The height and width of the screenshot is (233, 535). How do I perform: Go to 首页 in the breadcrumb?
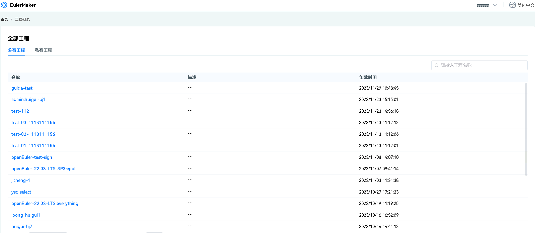click(4, 19)
